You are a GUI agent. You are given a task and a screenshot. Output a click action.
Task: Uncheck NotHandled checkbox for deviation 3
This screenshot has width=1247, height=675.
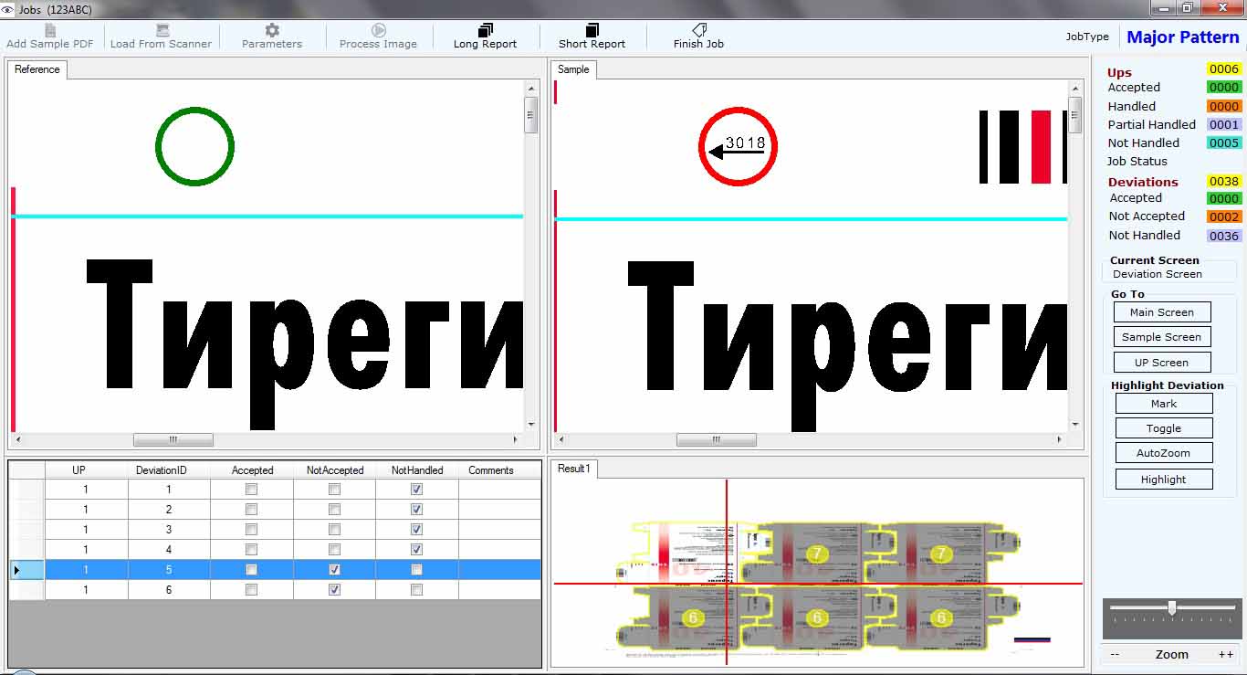pos(416,530)
